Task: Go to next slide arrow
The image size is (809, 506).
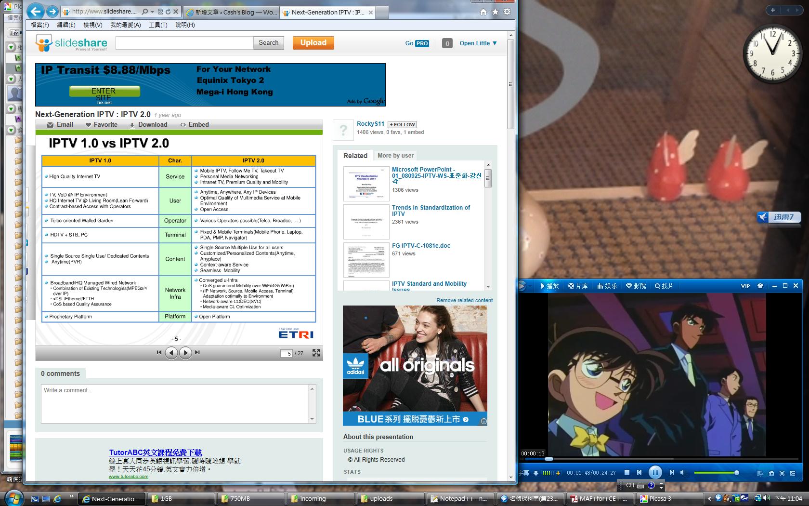Action: click(x=185, y=353)
